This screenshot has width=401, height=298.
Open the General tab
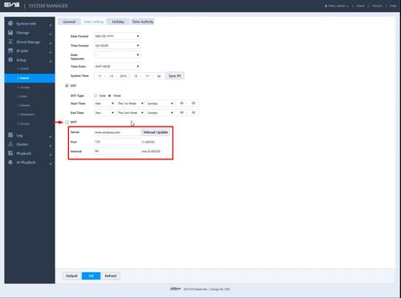69,22
